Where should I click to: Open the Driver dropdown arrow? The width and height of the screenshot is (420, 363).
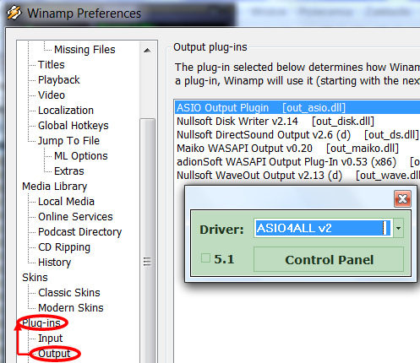coord(398,228)
